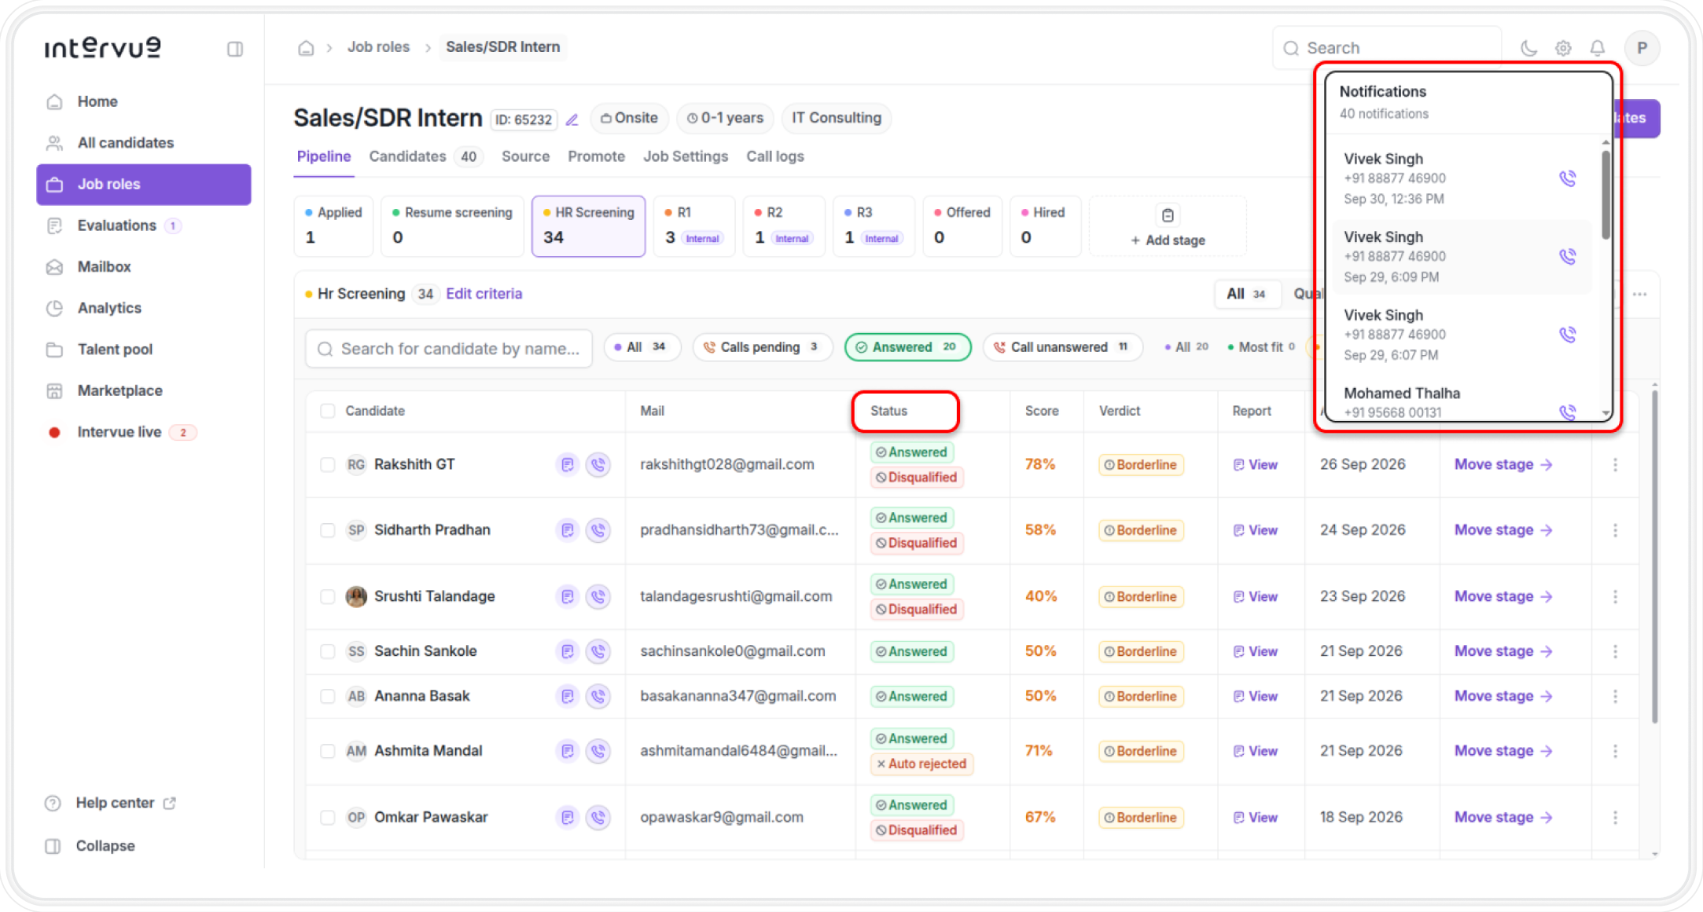Check the Sidharth Pradhan row checkbox

pos(328,530)
